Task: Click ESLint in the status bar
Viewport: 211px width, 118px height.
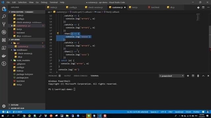Action: click(188, 112)
